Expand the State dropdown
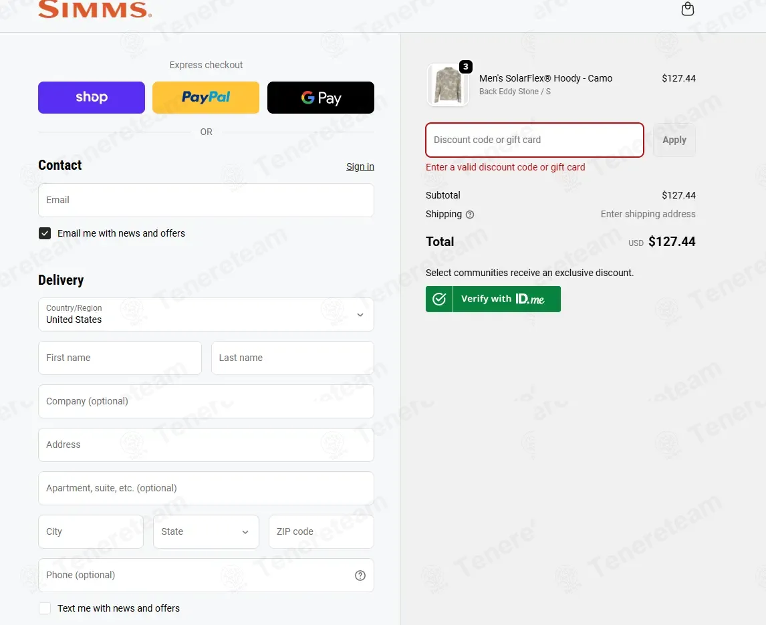 [x=206, y=531]
